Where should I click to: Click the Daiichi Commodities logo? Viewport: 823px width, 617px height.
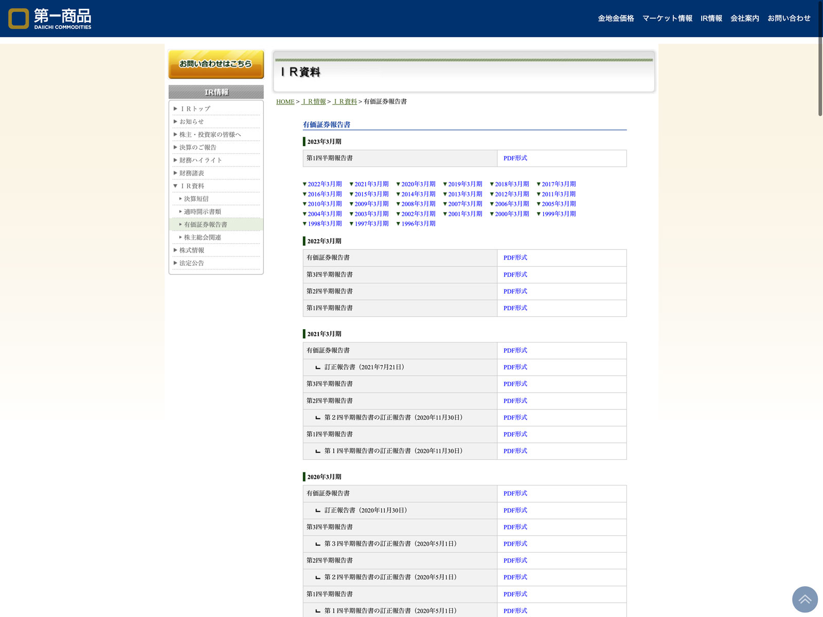tap(50, 19)
